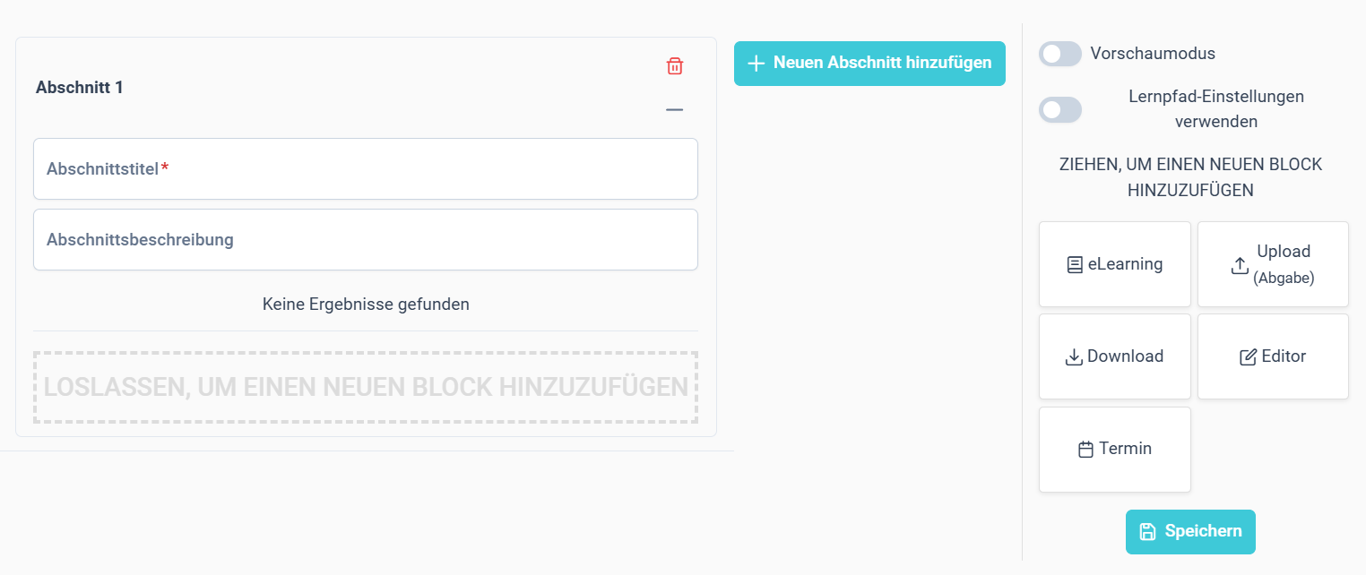
Task: Select the eLearning block tile
Action: (1115, 264)
